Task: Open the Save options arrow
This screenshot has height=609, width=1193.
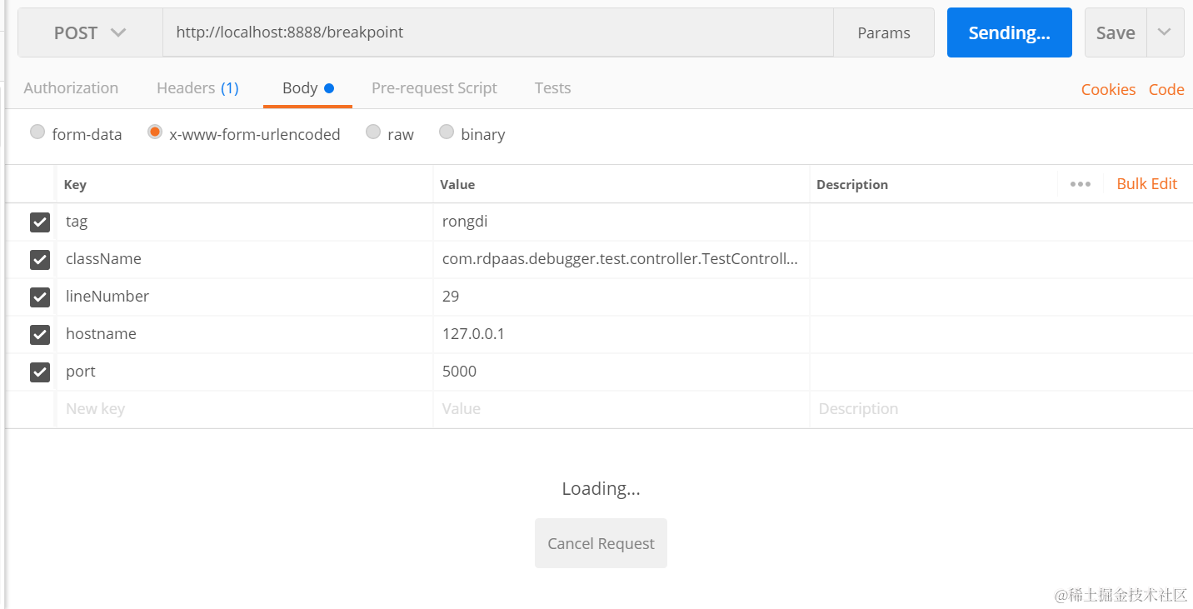Action: 1165,32
